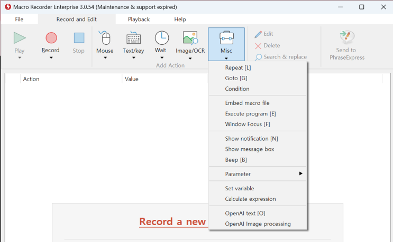Expand the dropdown arrow under Play
Image resolution: width=393 pixels, height=242 pixels.
20,57
